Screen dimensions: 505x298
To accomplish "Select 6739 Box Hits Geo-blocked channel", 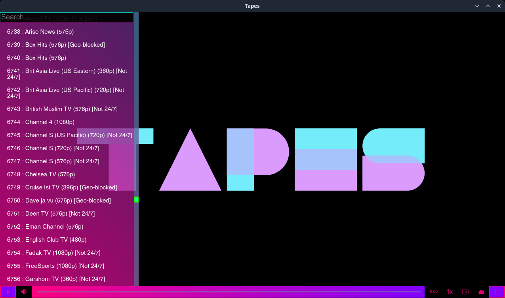I will coord(67,45).
